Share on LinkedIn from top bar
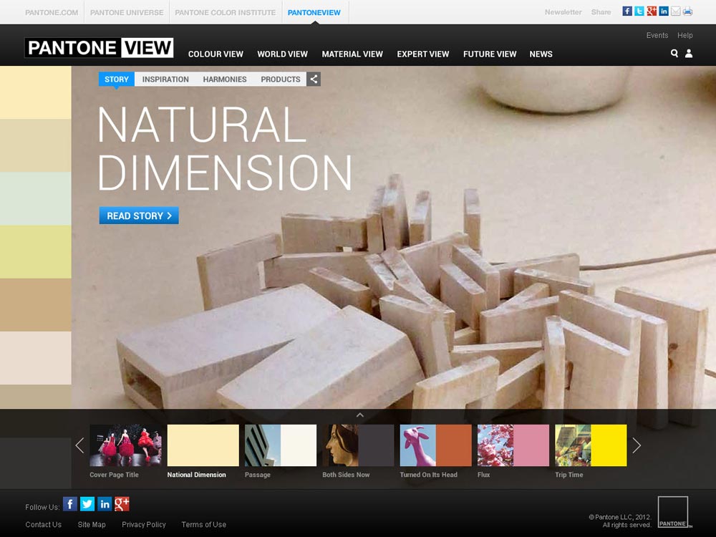Viewport: 716px width, 537px height. 664,11
